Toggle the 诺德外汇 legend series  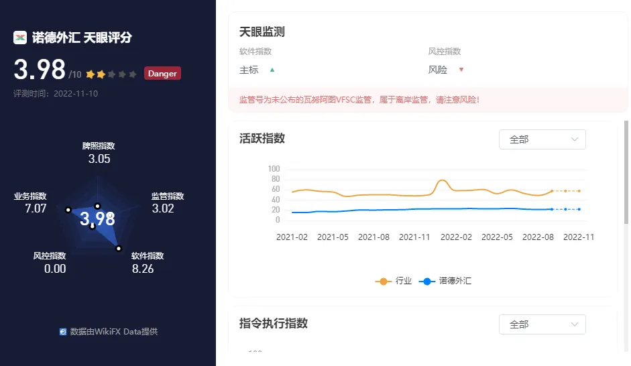click(445, 281)
